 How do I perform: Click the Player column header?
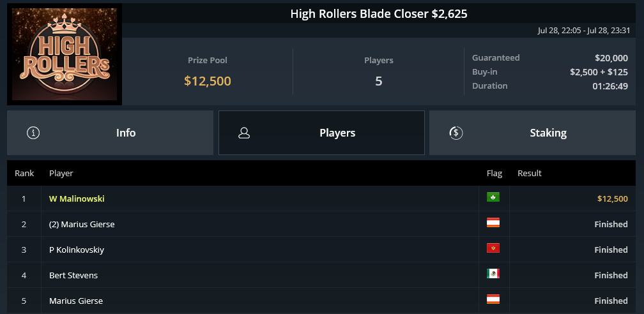[x=61, y=173]
